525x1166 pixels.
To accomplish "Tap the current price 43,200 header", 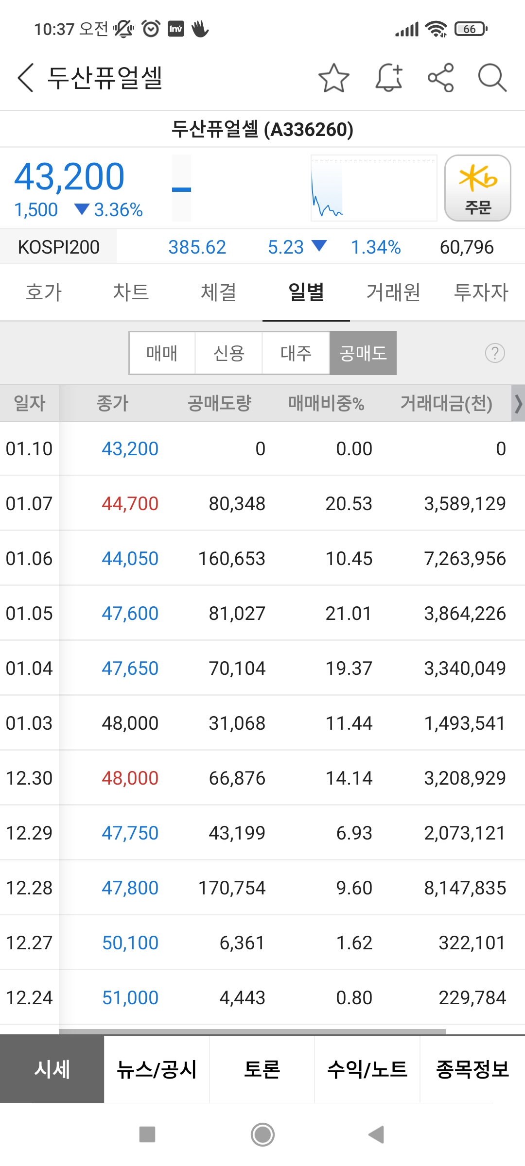I will click(70, 177).
